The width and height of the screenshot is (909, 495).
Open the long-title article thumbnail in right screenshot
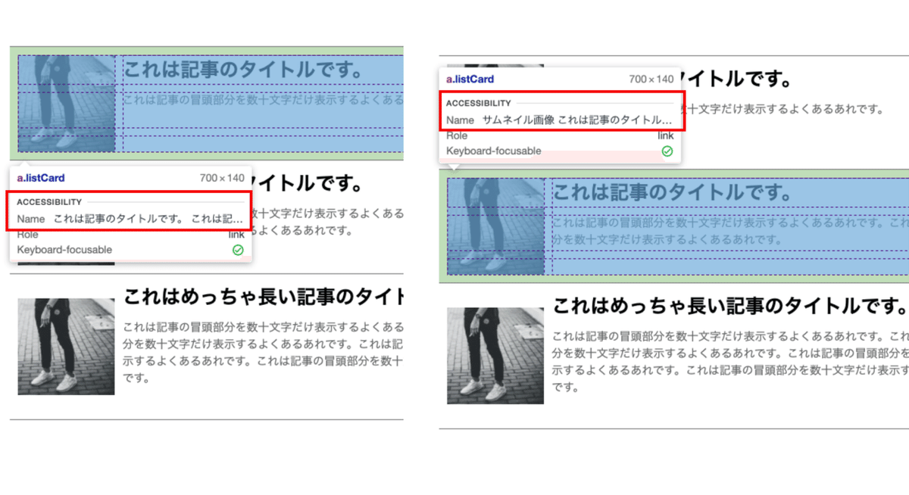(x=495, y=355)
